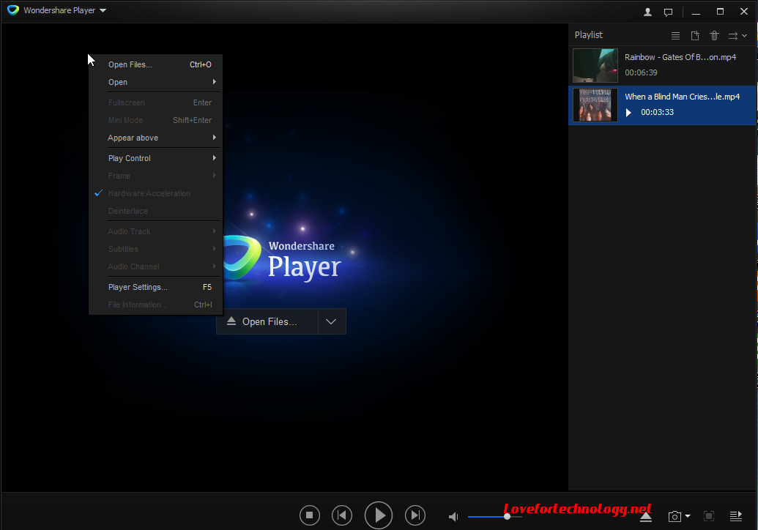The width and height of the screenshot is (758, 530).
Task: Skip to previous track button
Action: (x=342, y=515)
